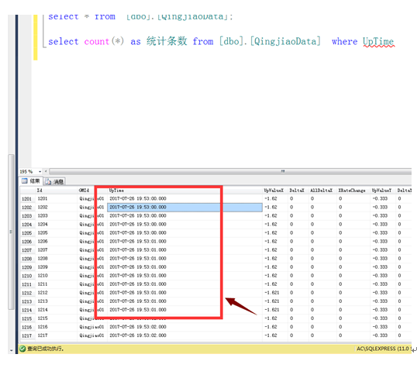Click the underlined UpTime word in the query

point(378,42)
